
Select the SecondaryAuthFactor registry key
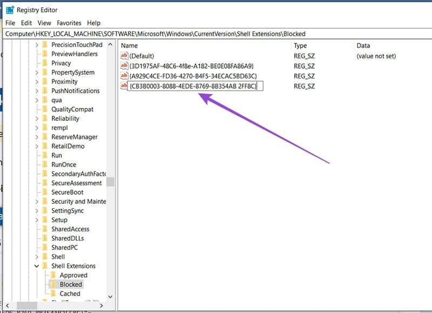pyautogui.click(x=78, y=174)
